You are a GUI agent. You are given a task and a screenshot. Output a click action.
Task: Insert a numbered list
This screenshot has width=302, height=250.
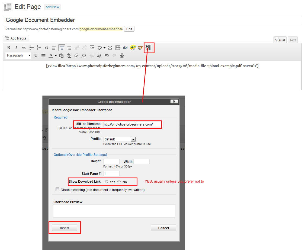pos(39,48)
